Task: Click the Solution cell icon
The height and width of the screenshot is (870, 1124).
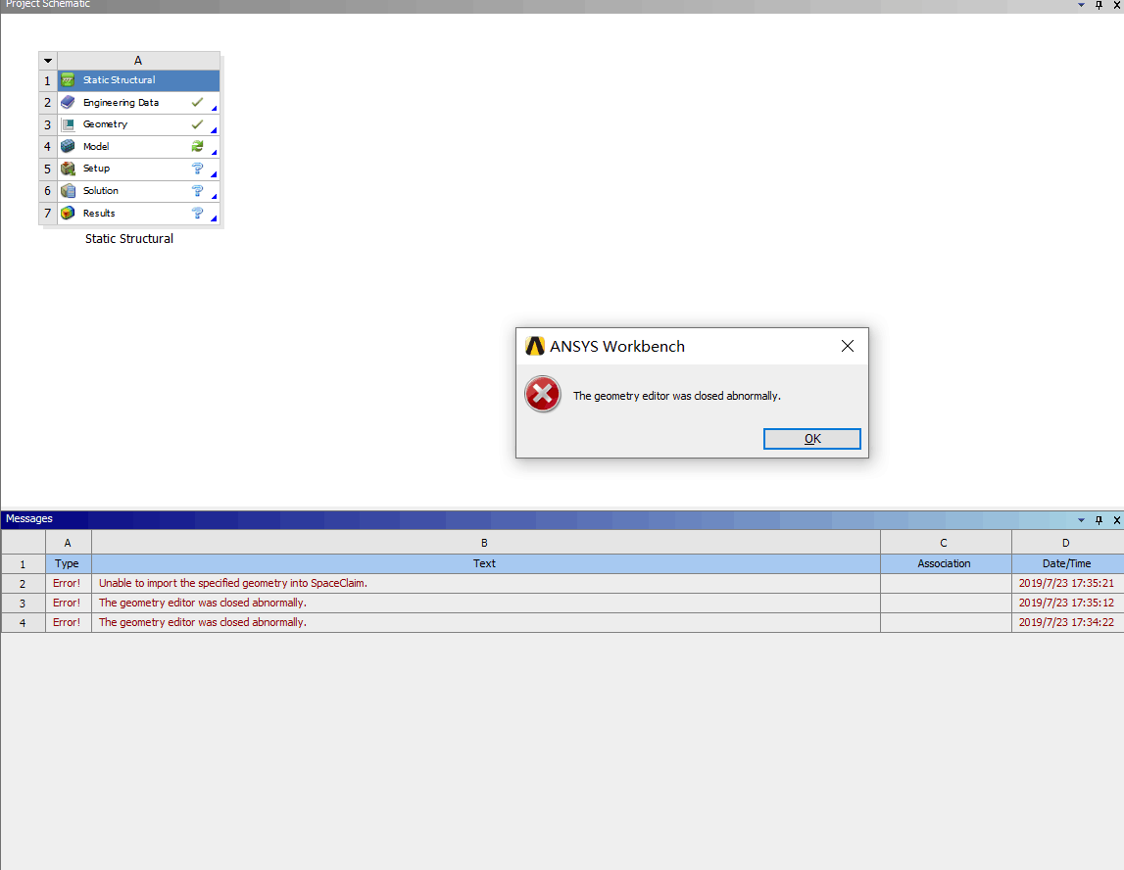Action: coord(68,191)
